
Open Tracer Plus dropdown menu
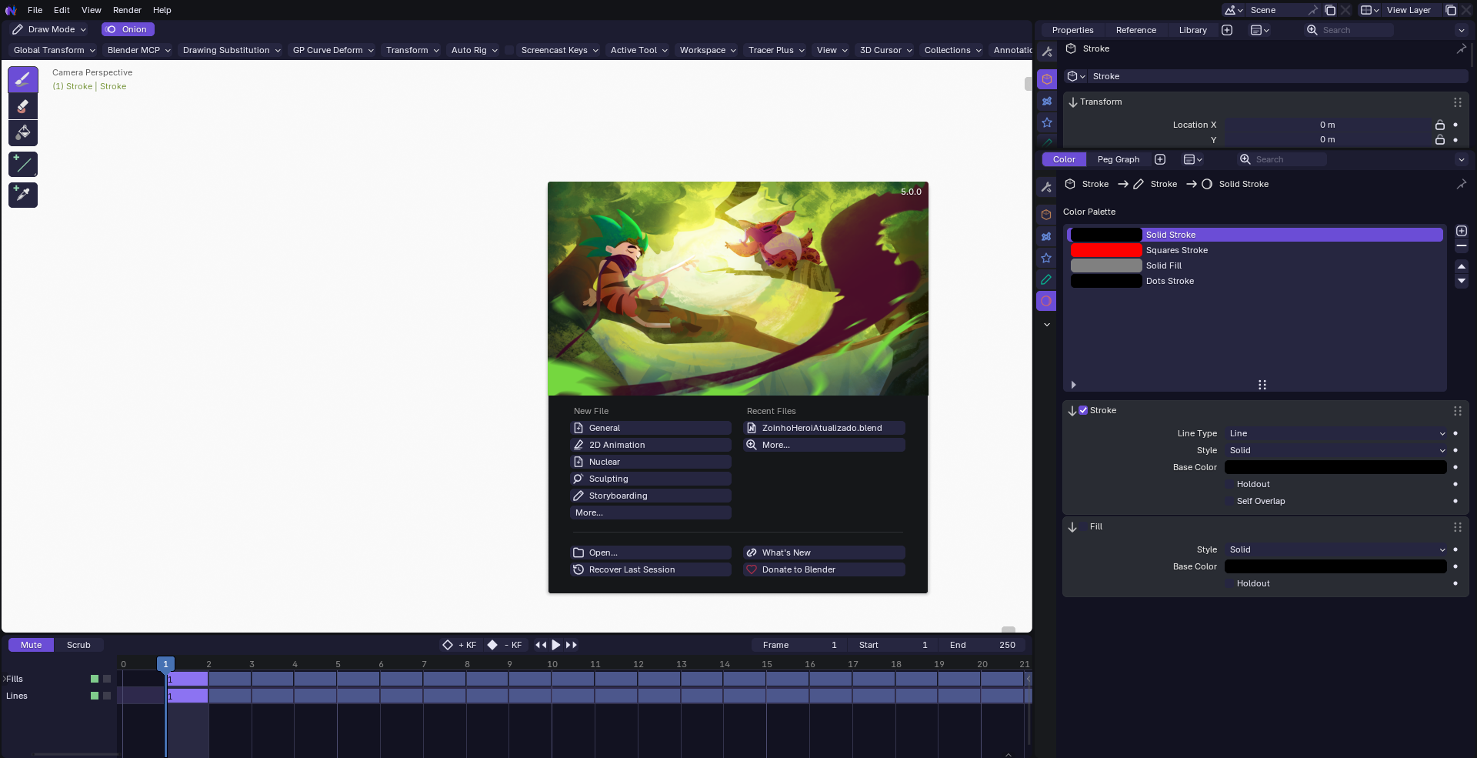click(776, 50)
